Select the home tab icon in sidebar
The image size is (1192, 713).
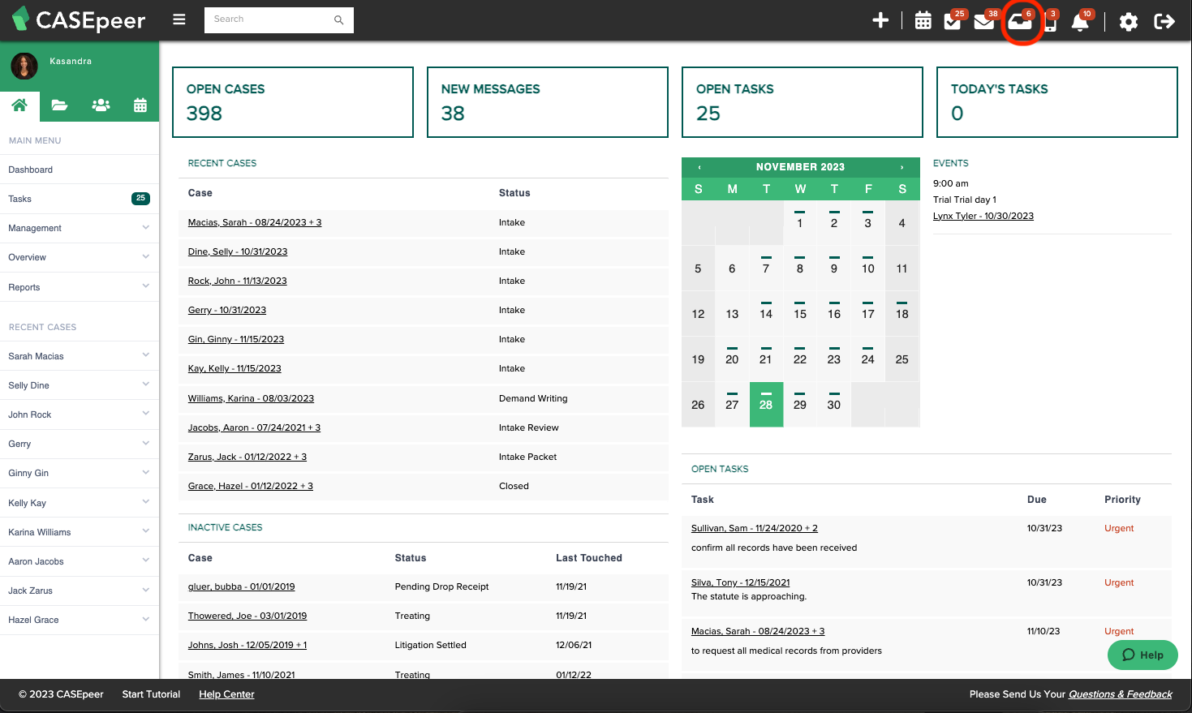pyautogui.click(x=19, y=105)
